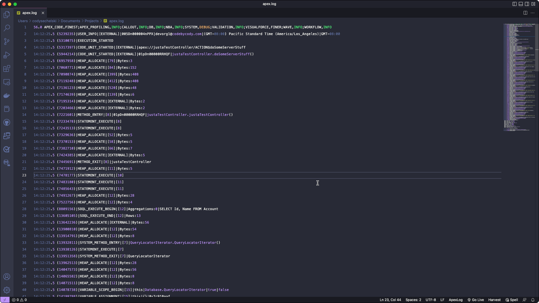The height and width of the screenshot is (303, 539).
Task: Start the Go Live server
Action: click(x=476, y=300)
